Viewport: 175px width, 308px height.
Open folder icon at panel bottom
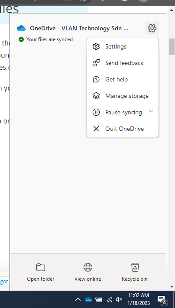(x=41, y=267)
